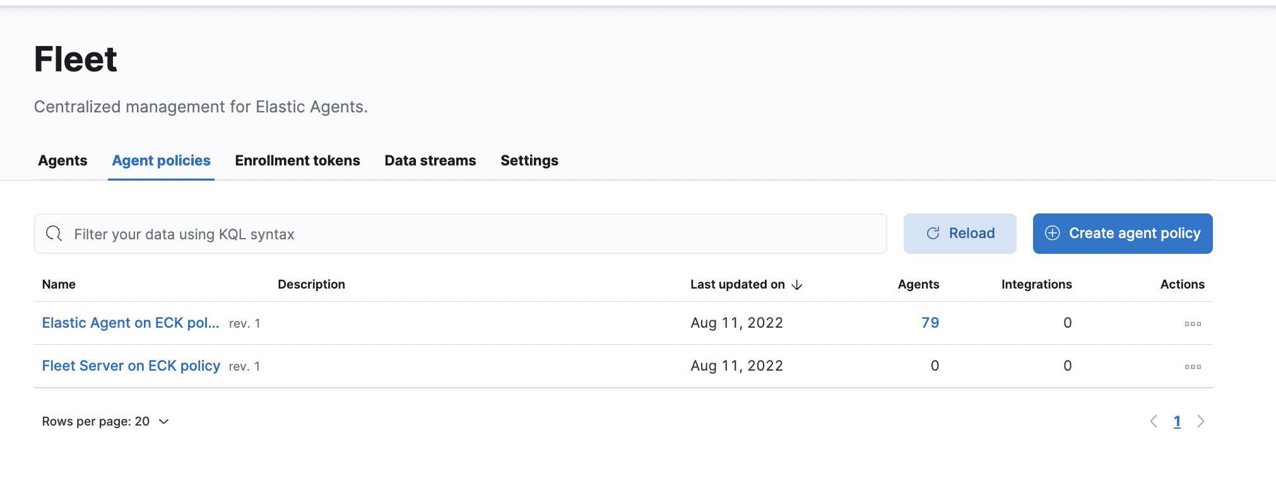Go to previous page arrow
The height and width of the screenshot is (490, 1276).
[1154, 421]
